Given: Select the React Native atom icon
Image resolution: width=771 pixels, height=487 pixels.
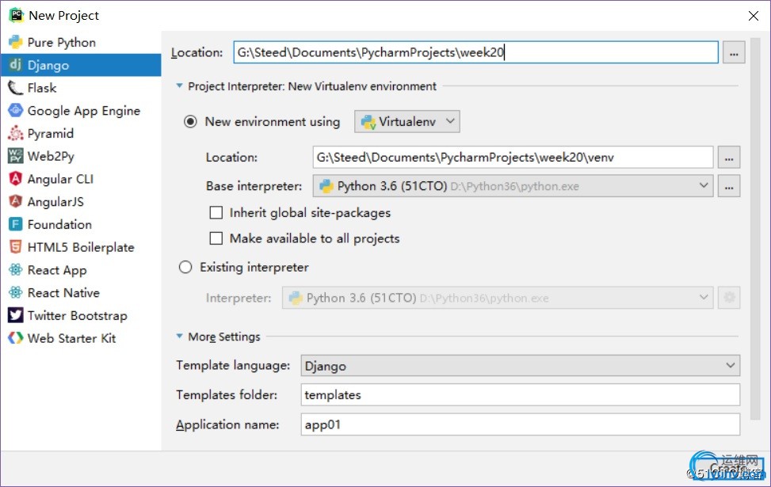Looking at the screenshot, I should pyautogui.click(x=16, y=292).
